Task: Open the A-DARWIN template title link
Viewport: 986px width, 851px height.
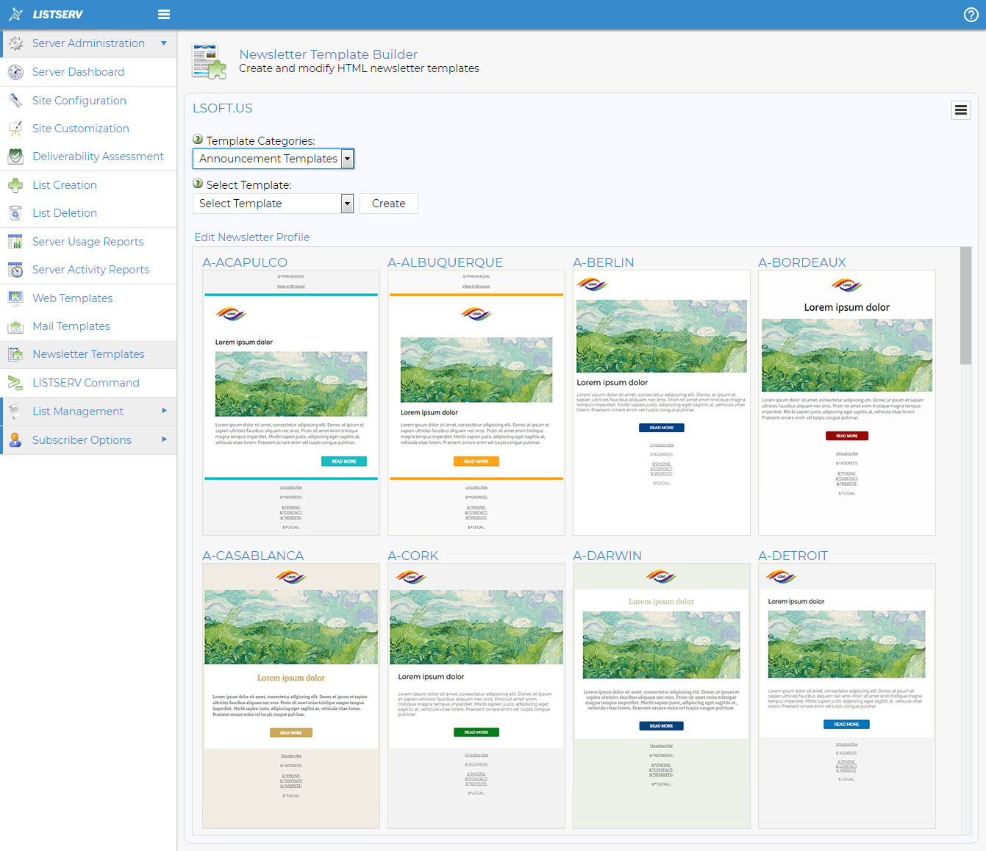Action: click(x=607, y=556)
